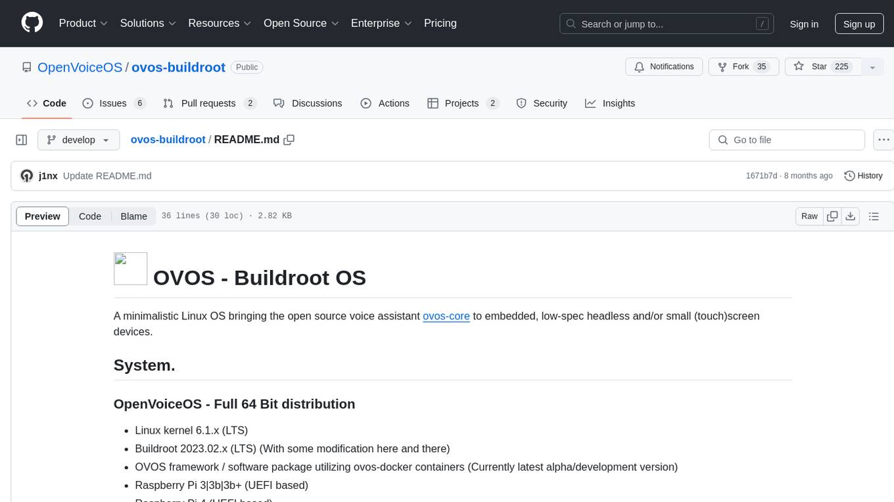Switch to the Code tab
This screenshot has width=894, height=502.
47,103
